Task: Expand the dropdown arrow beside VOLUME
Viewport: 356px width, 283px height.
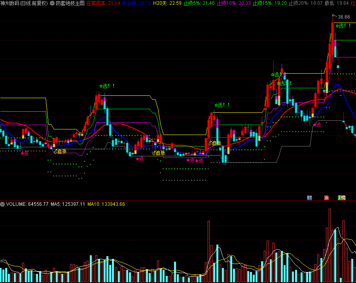Action: pos(2,204)
